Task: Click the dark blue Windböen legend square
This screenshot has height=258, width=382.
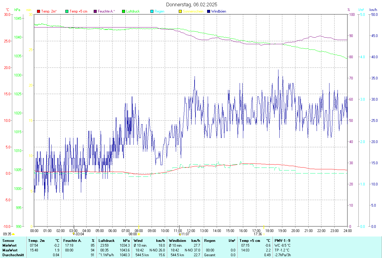Action: pyautogui.click(x=209, y=11)
